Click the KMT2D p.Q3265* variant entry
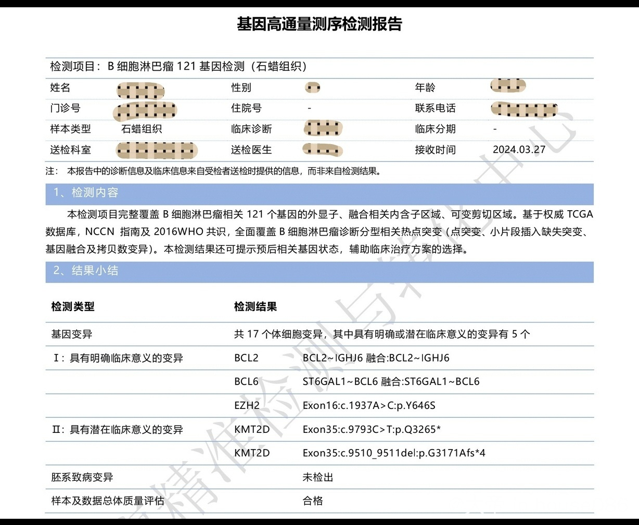 372,429
